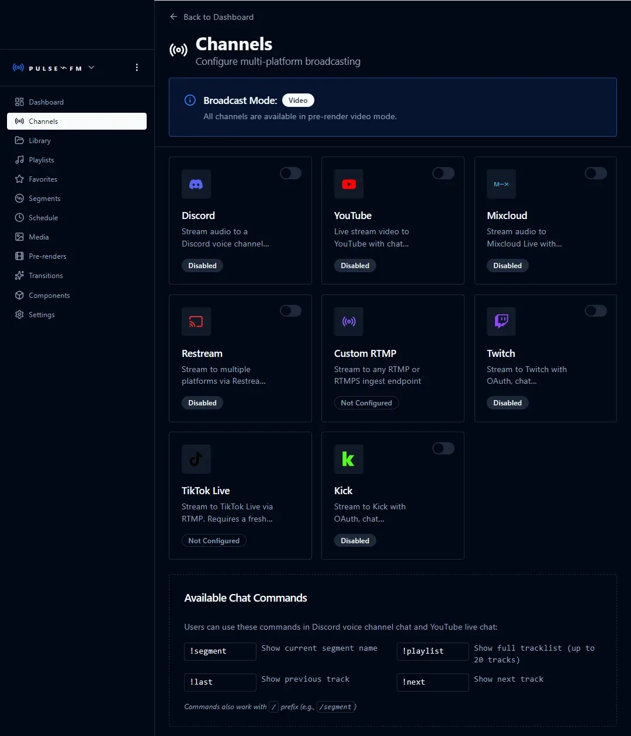Click Not Configured badge on TikTok Live

(214, 540)
